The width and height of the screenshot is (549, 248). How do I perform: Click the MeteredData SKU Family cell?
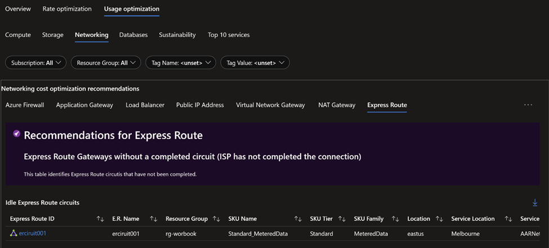371,233
